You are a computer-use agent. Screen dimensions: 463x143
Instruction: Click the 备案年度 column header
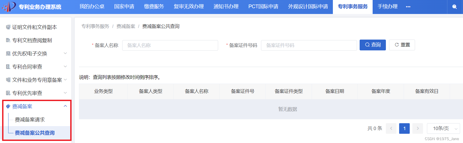point(381,91)
